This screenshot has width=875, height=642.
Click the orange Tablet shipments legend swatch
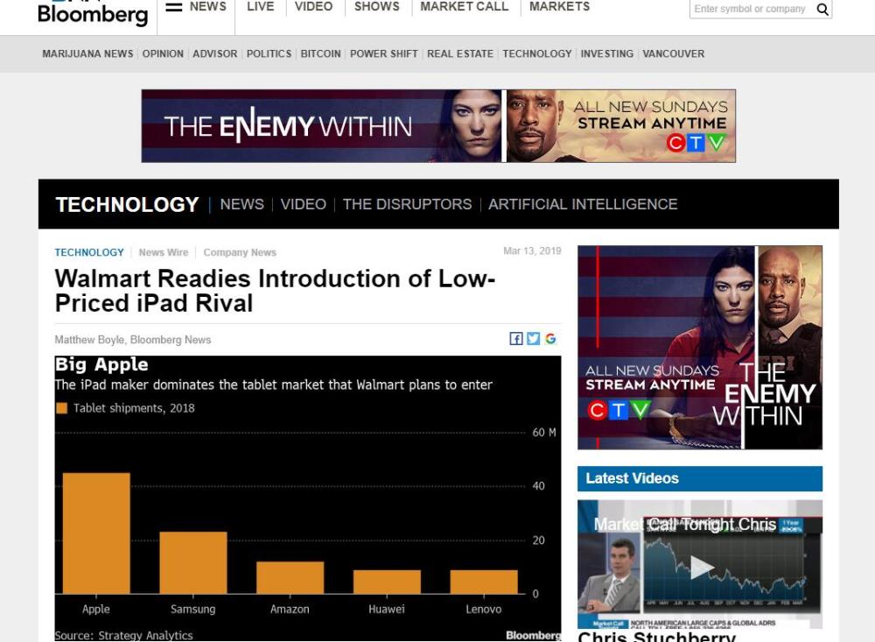(x=62, y=408)
